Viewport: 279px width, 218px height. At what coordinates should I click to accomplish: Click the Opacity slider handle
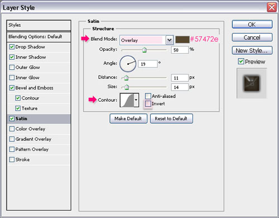tap(145, 50)
